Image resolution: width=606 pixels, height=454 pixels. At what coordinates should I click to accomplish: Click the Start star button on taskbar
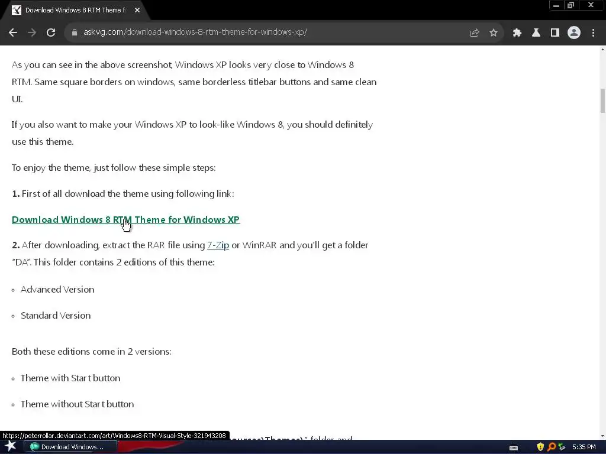[11, 446]
